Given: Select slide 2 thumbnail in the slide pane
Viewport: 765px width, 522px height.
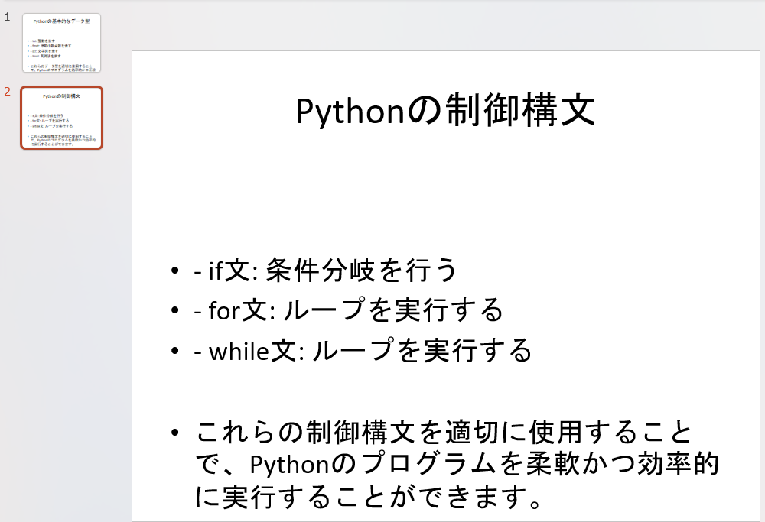Looking at the screenshot, I should (63, 118).
